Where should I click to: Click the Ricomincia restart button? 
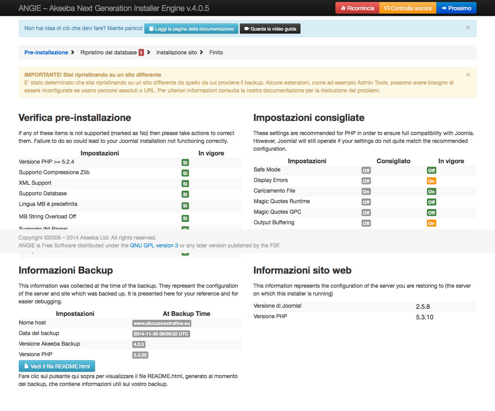(357, 8)
